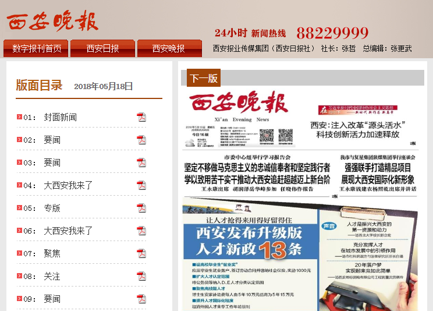Go to next page with 下一版 button
433x311 pixels.
pyautogui.click(x=204, y=78)
